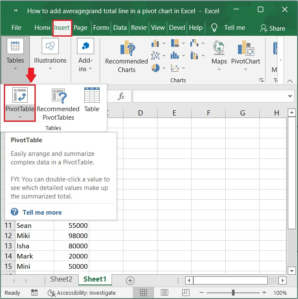This screenshot has height=299, width=298.
Task: Click the Insert Function fx button
Action: [121, 96]
